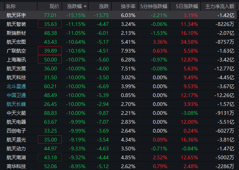Click the boxed 35.00 price of 航天晨光

pos(50,140)
